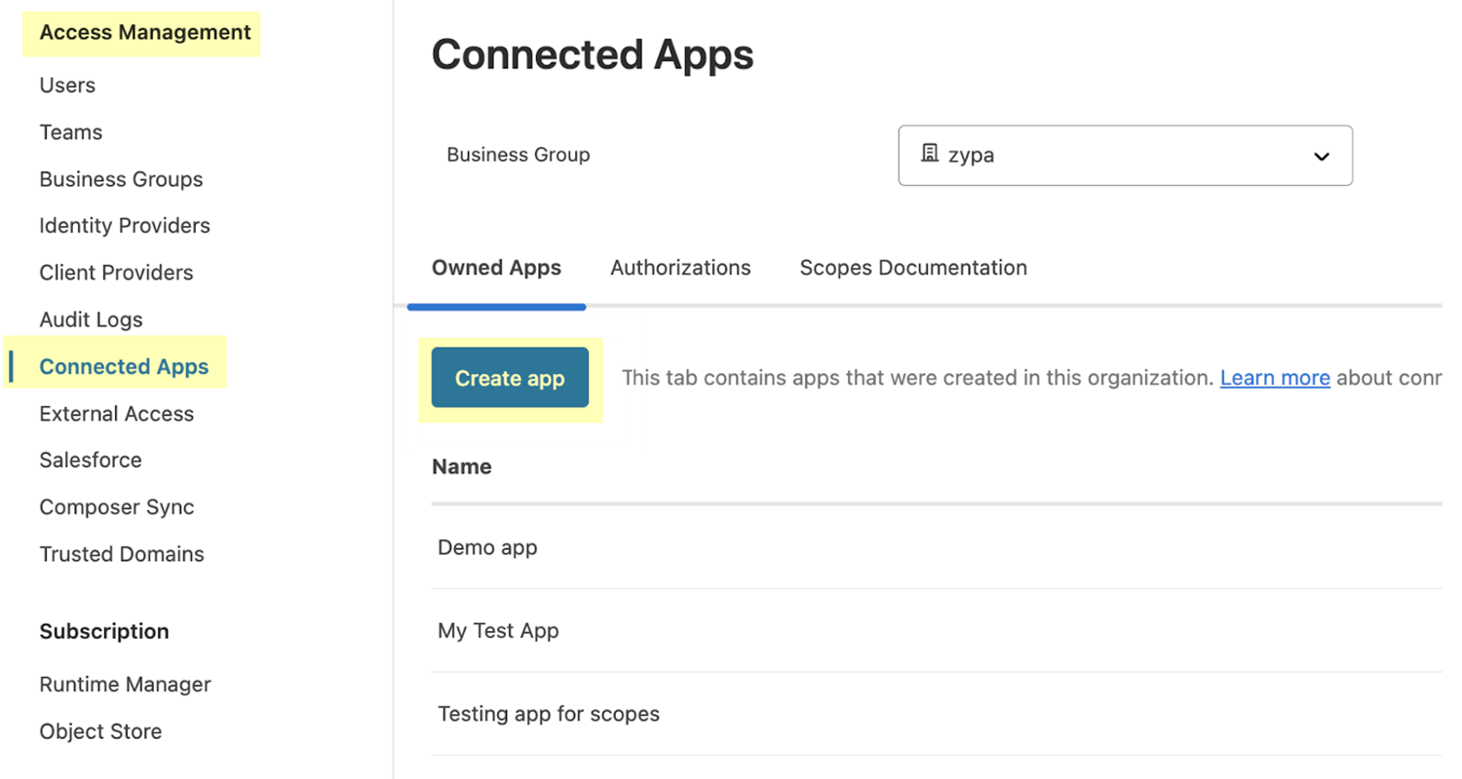Select Client Providers in sidebar
The width and height of the screenshot is (1462, 779).
tap(116, 273)
